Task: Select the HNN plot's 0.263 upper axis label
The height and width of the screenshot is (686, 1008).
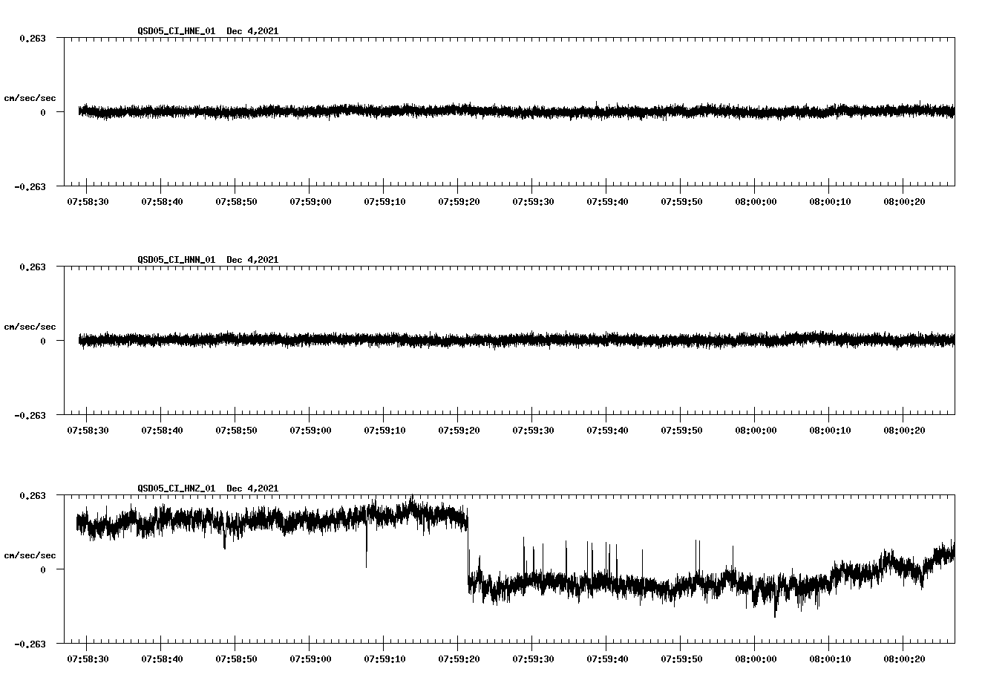Action: pyautogui.click(x=32, y=267)
